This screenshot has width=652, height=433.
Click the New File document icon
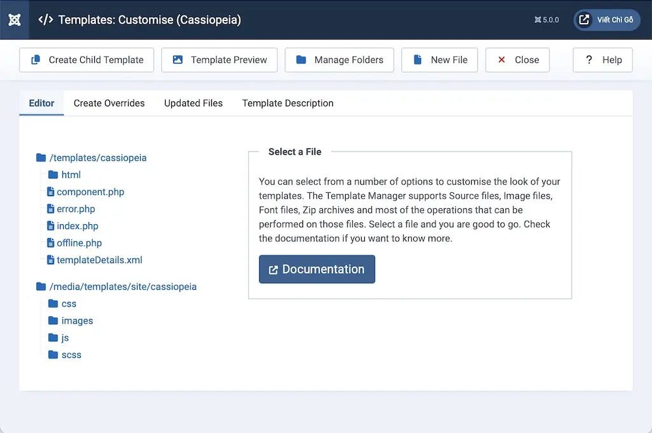click(x=418, y=60)
